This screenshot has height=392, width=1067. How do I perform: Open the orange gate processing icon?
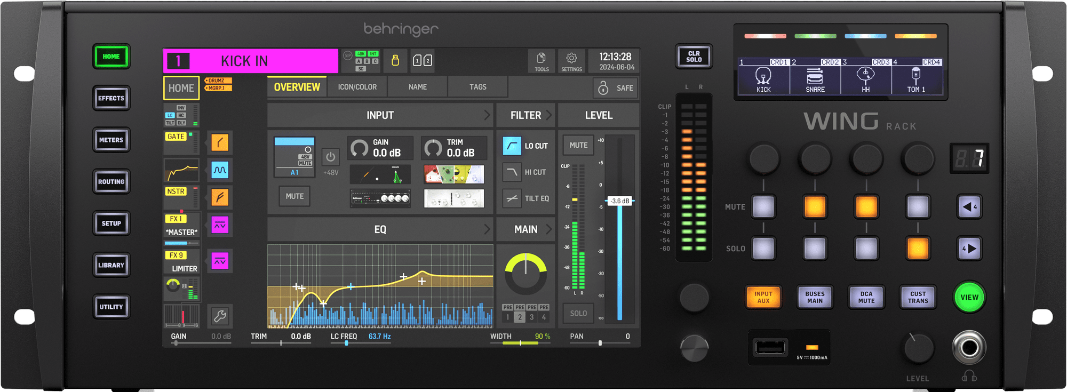tap(220, 142)
